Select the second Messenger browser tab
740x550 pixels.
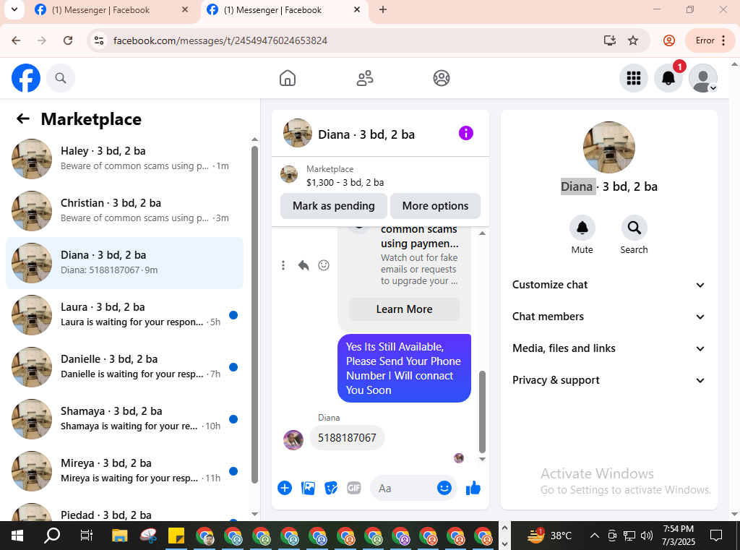(283, 10)
